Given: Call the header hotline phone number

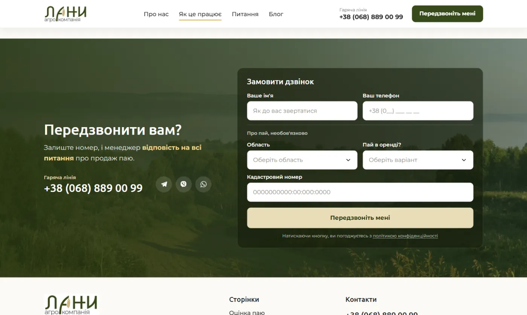Looking at the screenshot, I should 371,17.
